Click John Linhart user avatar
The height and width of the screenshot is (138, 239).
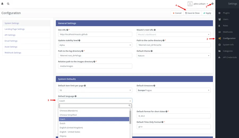pyautogui.click(x=190, y=4)
